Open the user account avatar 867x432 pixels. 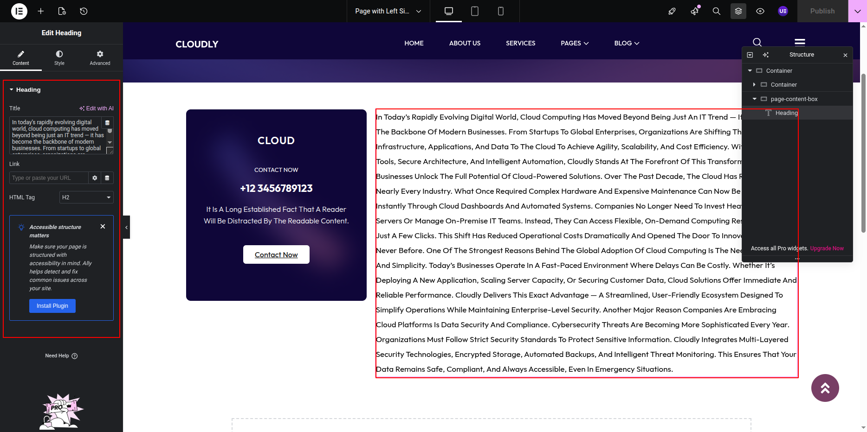point(783,11)
